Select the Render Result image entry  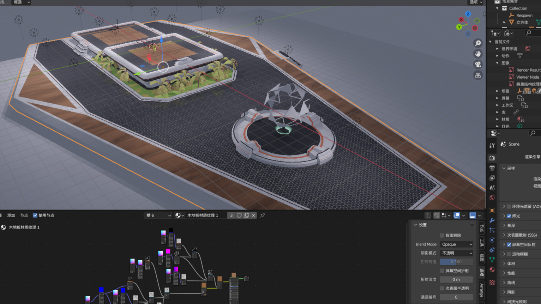click(528, 70)
